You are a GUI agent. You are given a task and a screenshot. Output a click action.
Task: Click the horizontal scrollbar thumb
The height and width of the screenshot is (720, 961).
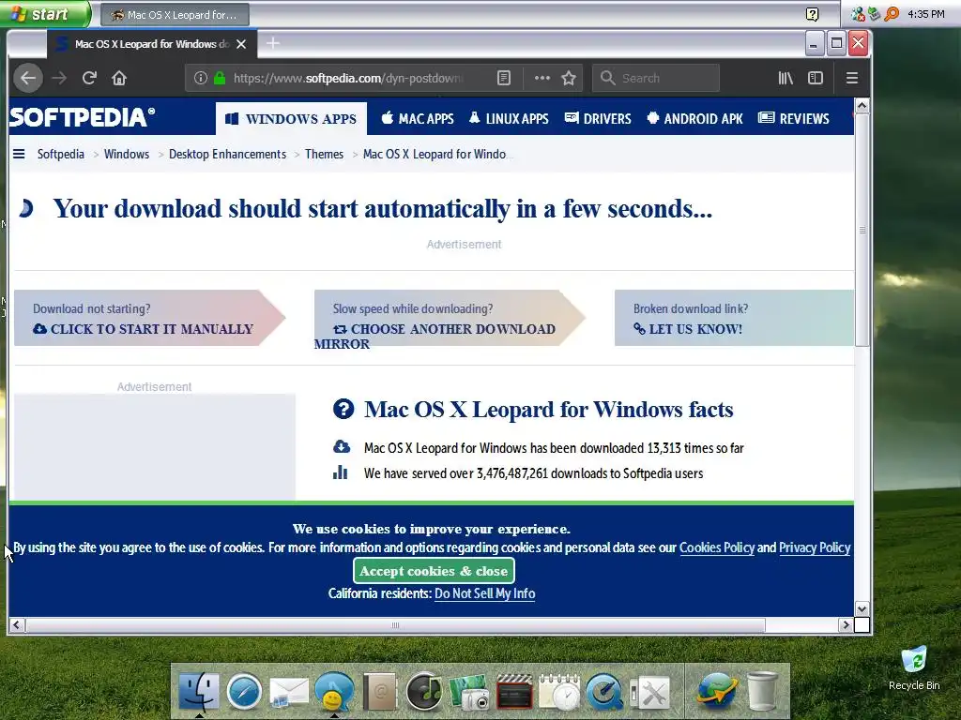[395, 625]
